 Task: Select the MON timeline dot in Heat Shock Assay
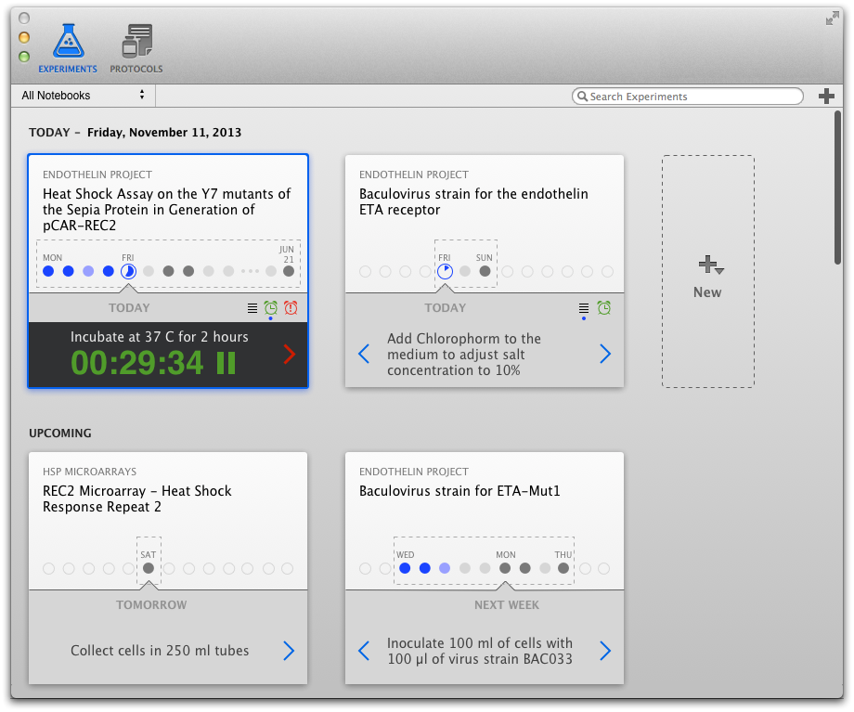pyautogui.click(x=48, y=271)
